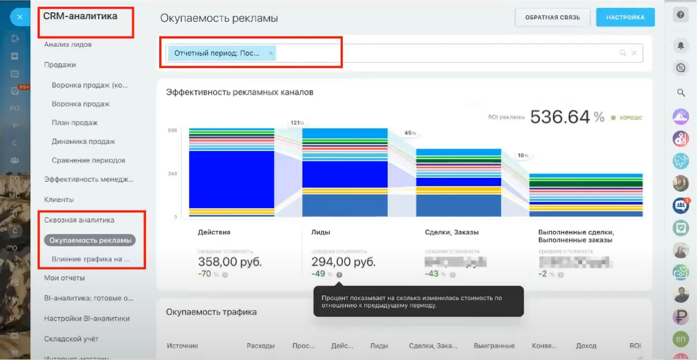
Task: Open the green ВП avatar
Action: pos(681,339)
